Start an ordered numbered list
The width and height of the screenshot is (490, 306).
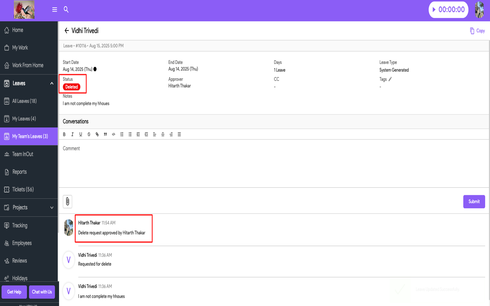click(122, 134)
